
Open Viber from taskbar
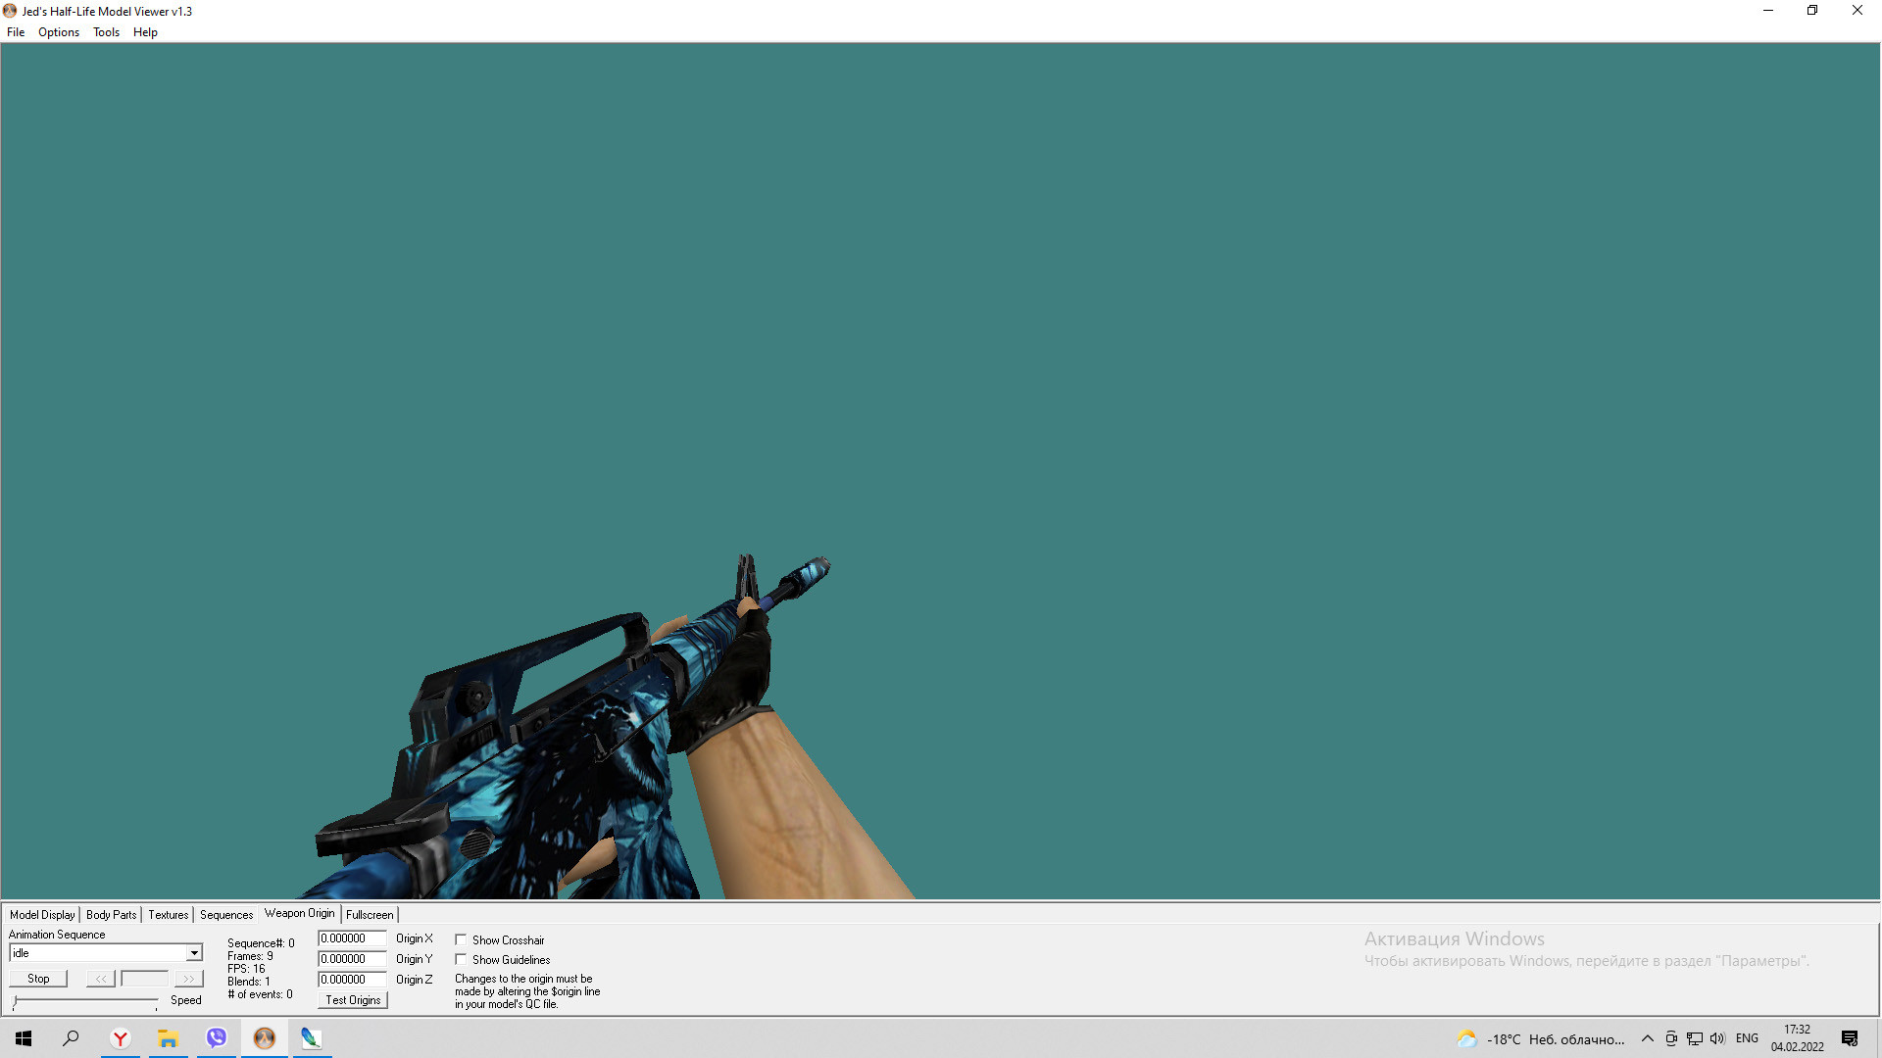(217, 1038)
